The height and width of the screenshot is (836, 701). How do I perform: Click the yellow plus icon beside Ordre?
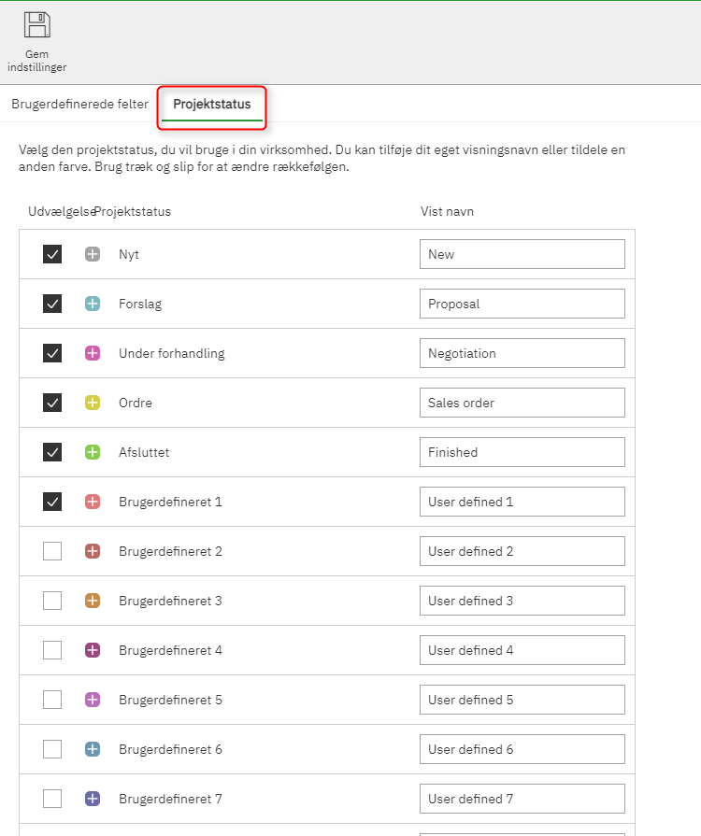(93, 403)
